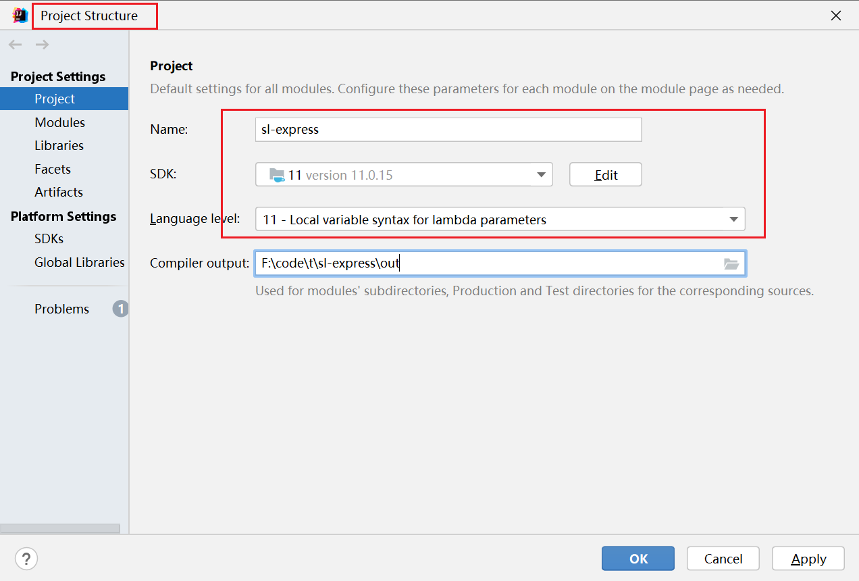
Task: Go to Artifacts settings
Action: (59, 192)
